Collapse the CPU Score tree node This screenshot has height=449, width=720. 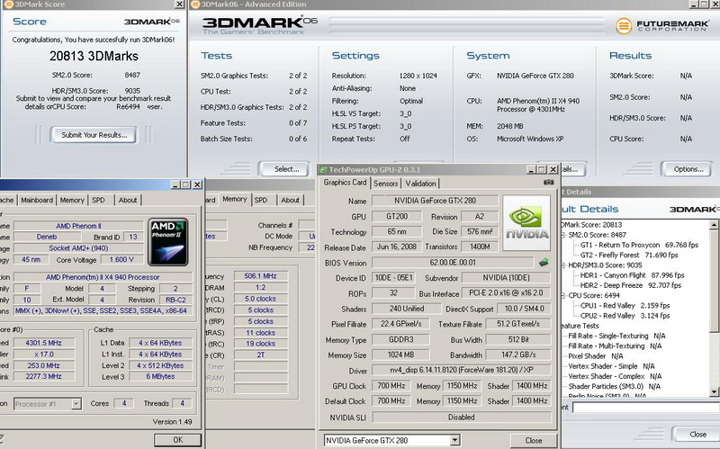tap(563, 296)
